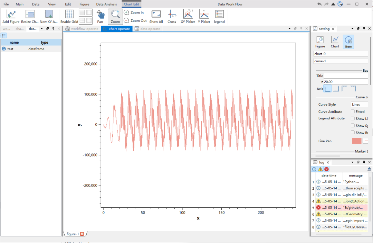Sort by the name column header

pos(14,43)
